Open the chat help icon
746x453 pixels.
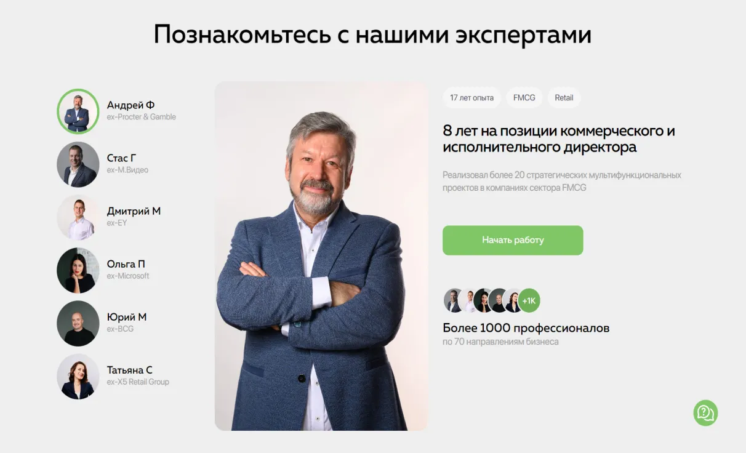tap(705, 413)
